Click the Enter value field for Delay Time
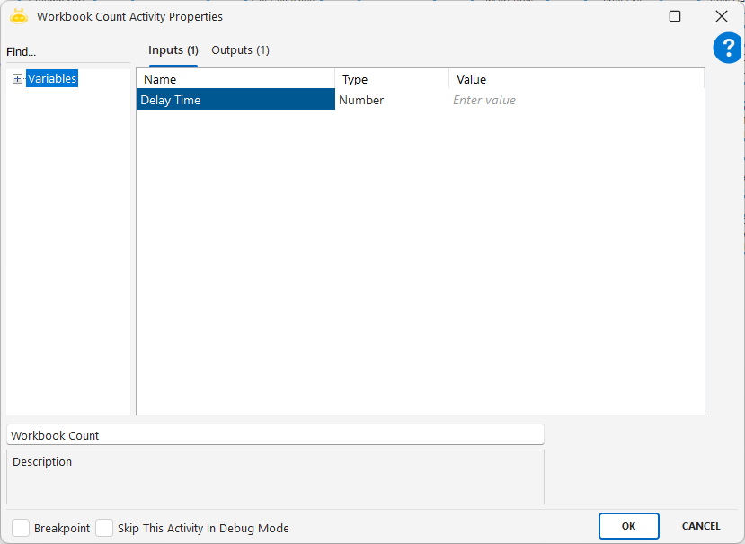This screenshot has width=745, height=544. click(575, 100)
